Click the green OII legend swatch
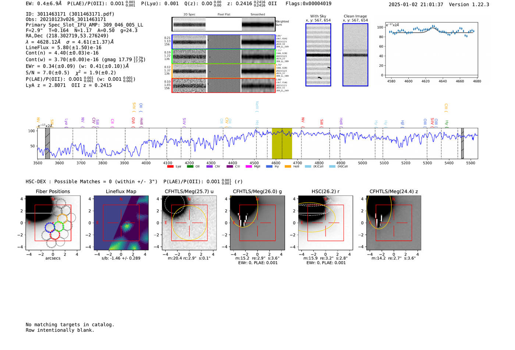Screen dimensions: 515x350 pos(190,166)
